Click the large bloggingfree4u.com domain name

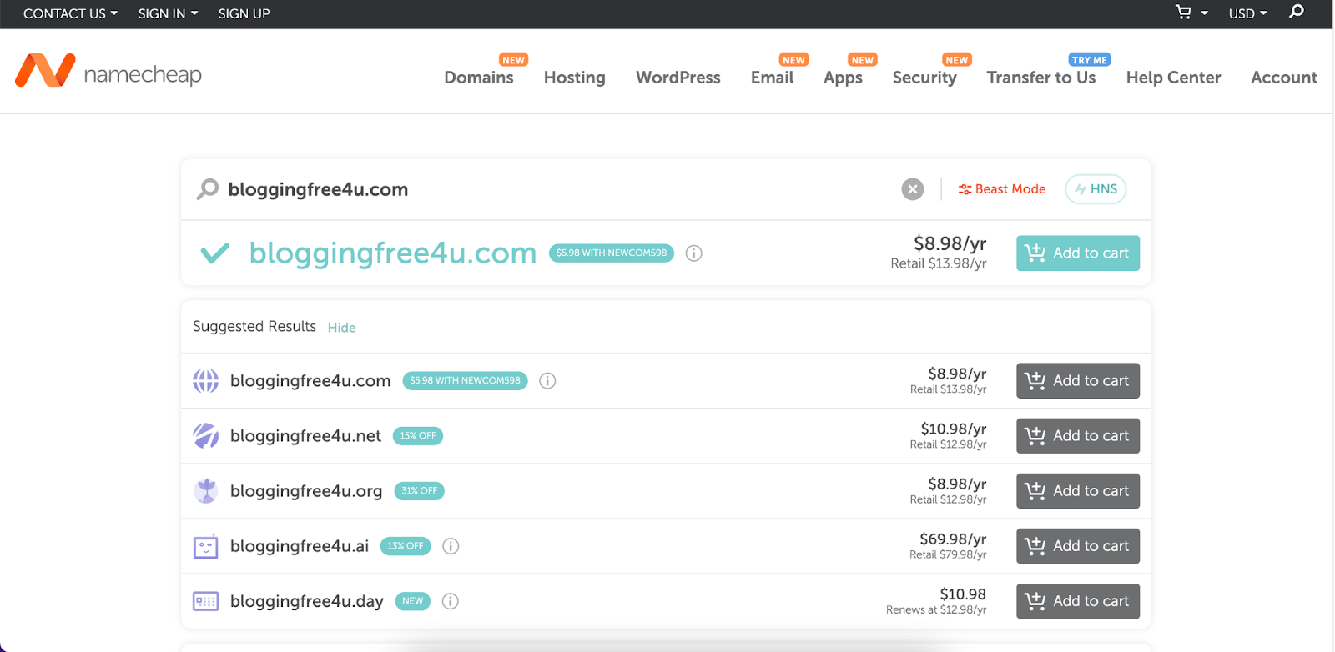[393, 253]
